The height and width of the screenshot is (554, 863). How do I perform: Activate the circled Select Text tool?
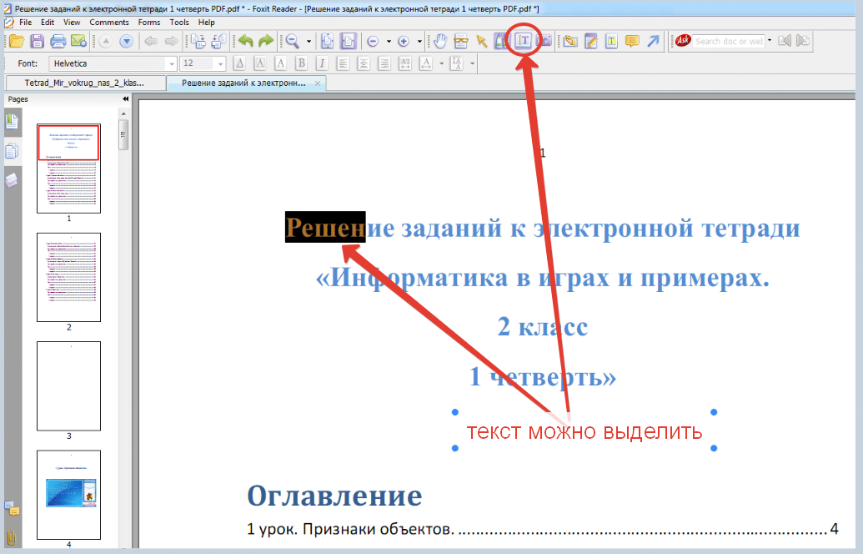[x=523, y=40]
